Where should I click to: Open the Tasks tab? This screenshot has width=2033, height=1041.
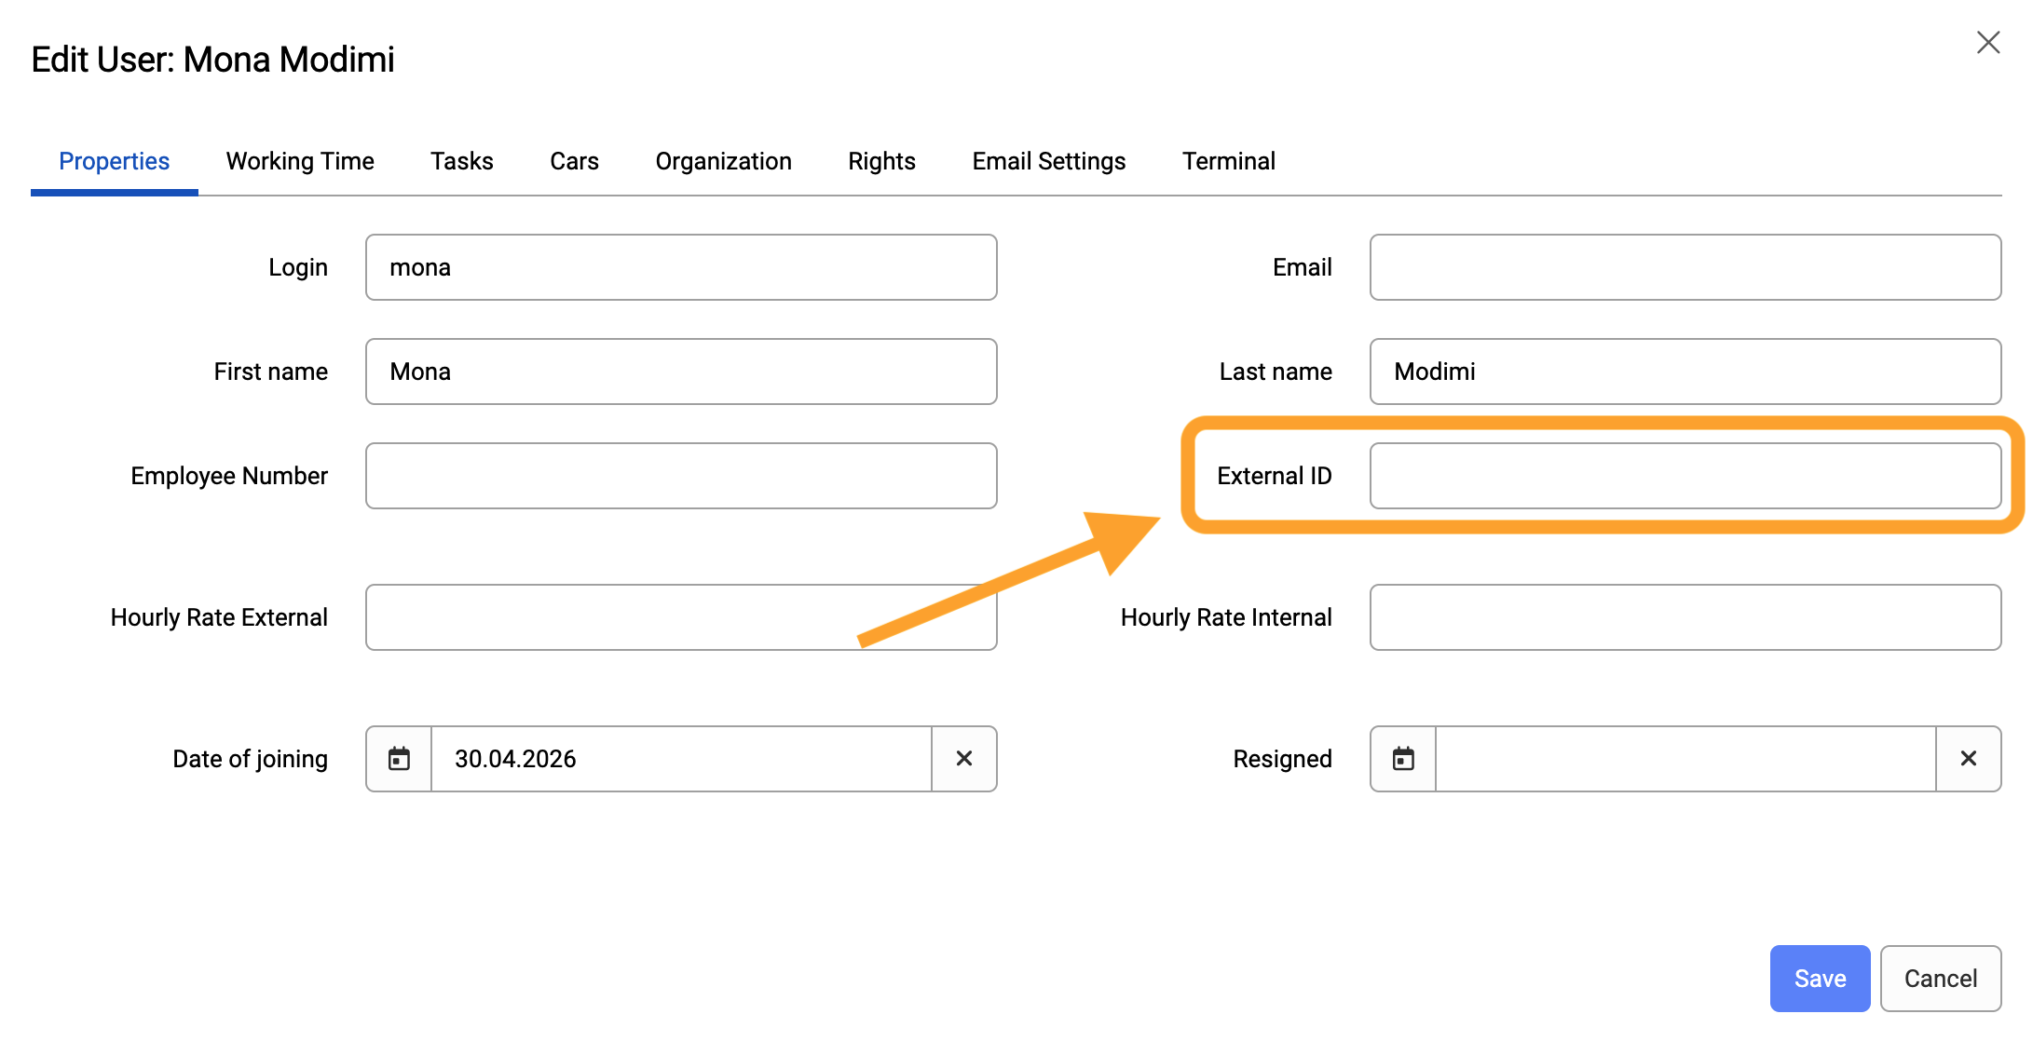pos(462,161)
